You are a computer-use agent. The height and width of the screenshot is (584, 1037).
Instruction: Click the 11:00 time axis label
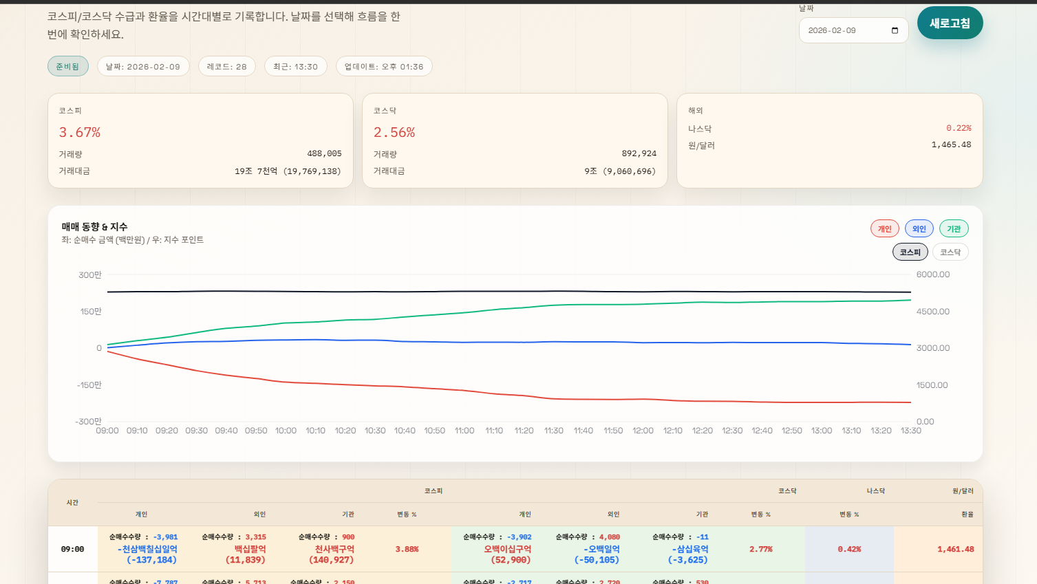click(464, 431)
